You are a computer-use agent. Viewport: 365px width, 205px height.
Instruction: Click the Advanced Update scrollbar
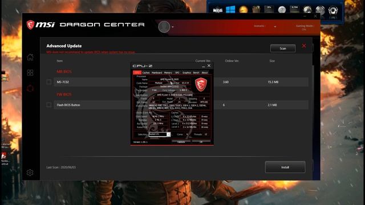(313, 112)
